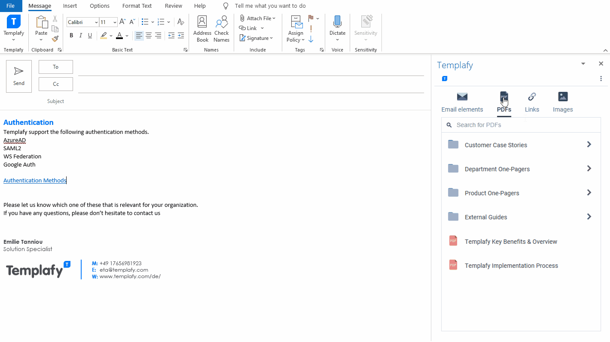Toggle center text alignment
Screen dimensions: 610x342
click(x=148, y=36)
